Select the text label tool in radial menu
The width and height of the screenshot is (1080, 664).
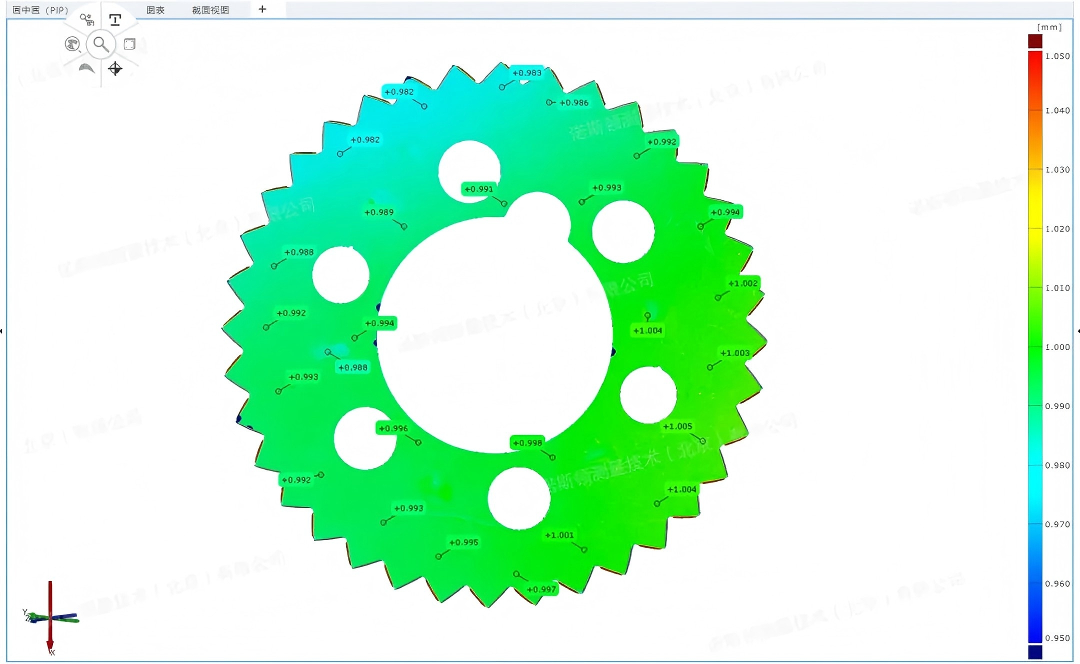(x=115, y=20)
